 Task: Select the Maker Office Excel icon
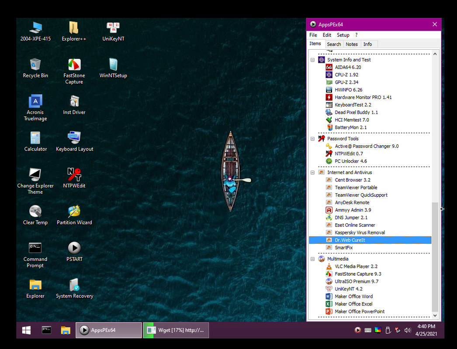329,304
